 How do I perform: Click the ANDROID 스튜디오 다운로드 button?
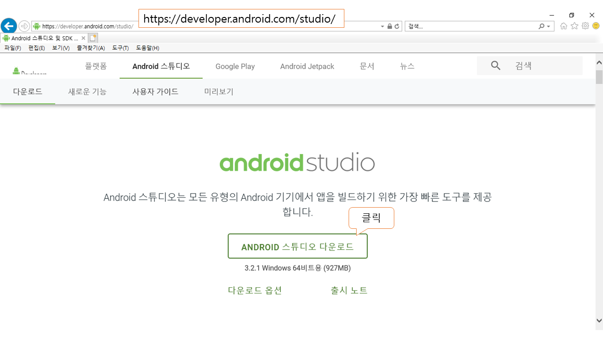click(x=297, y=247)
